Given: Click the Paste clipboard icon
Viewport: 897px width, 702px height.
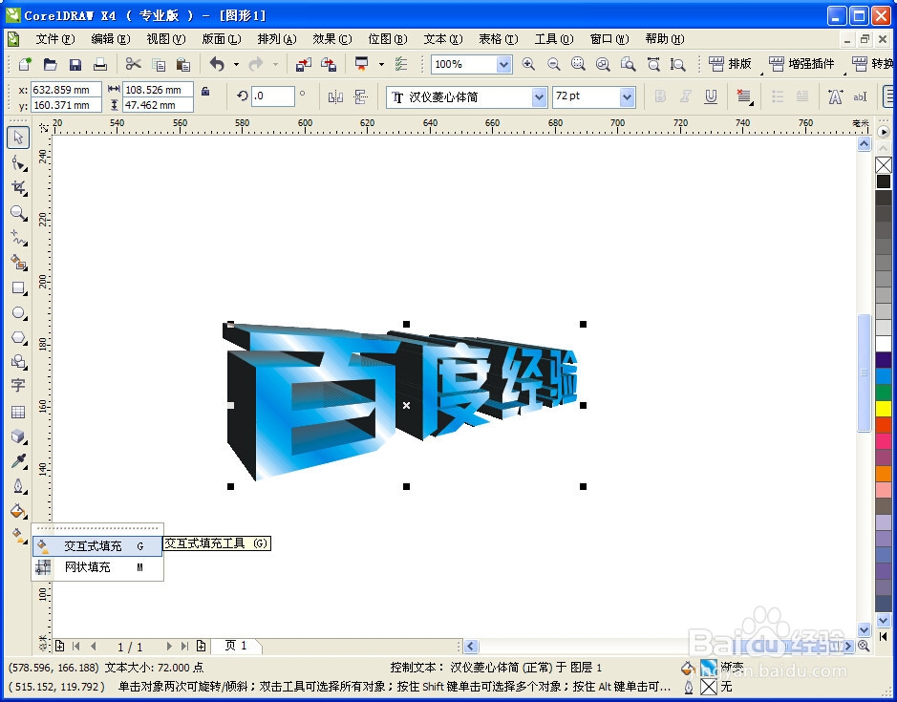Looking at the screenshot, I should click(183, 64).
